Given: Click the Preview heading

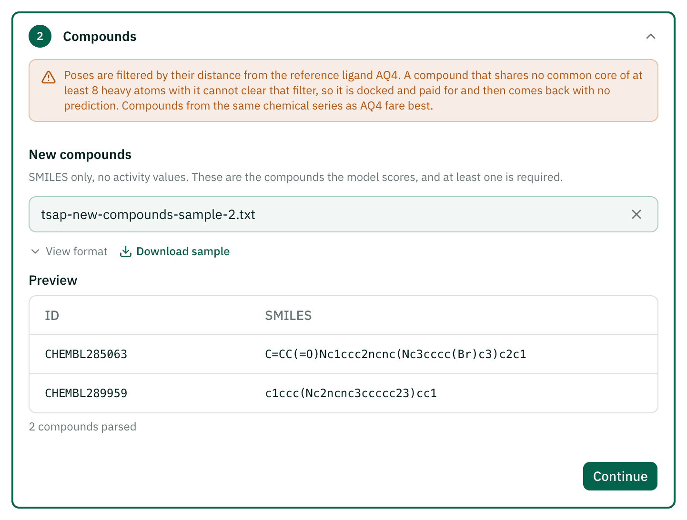Looking at the screenshot, I should [x=53, y=280].
